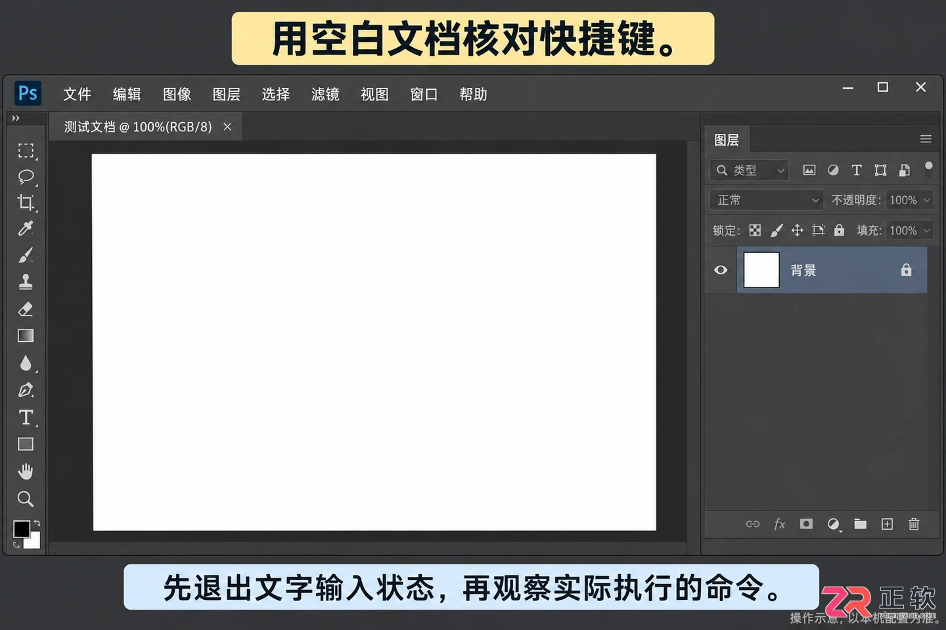The image size is (946, 630).
Task: Link layers using chain icon
Action: tap(753, 524)
